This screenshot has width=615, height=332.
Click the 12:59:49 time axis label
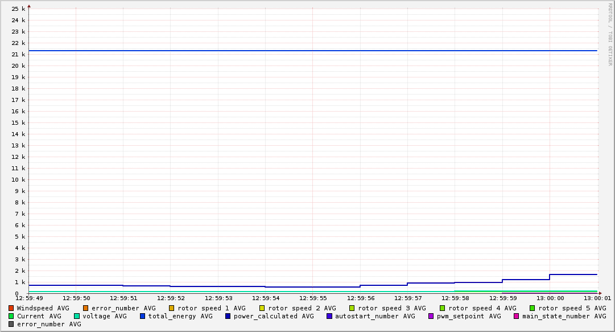pyautogui.click(x=29, y=298)
